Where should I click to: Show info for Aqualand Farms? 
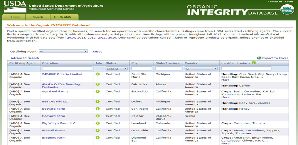pos(97,91)
